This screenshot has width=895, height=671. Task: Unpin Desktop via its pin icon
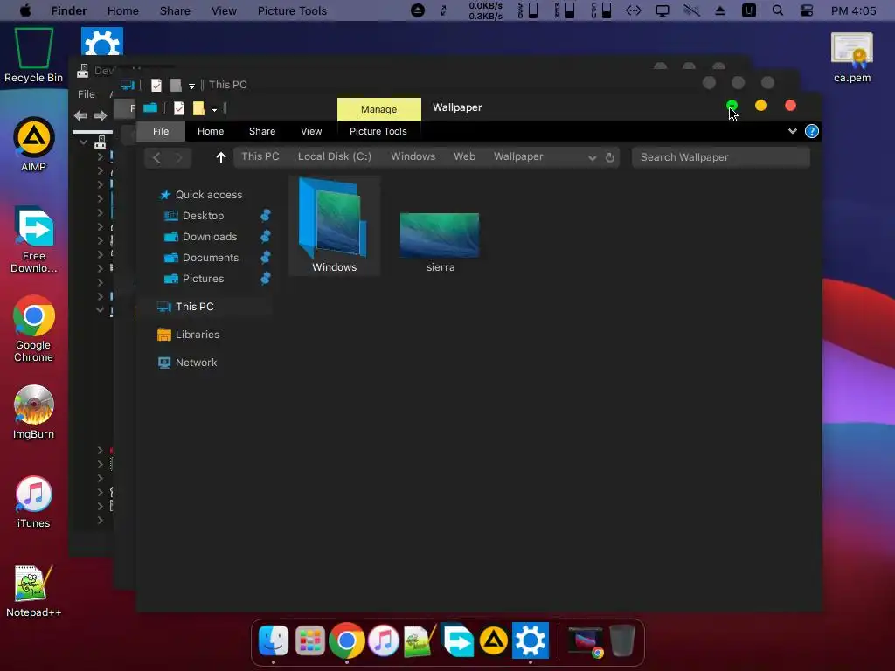click(x=266, y=216)
